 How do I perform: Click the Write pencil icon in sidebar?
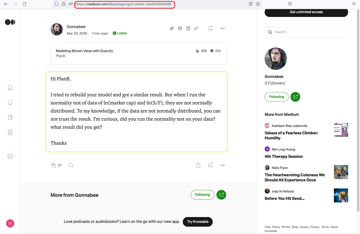[x=10, y=156]
